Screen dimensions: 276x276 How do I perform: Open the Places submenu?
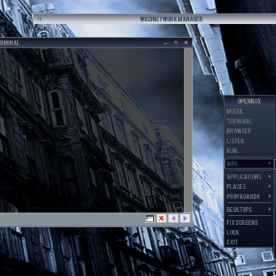pos(249,187)
